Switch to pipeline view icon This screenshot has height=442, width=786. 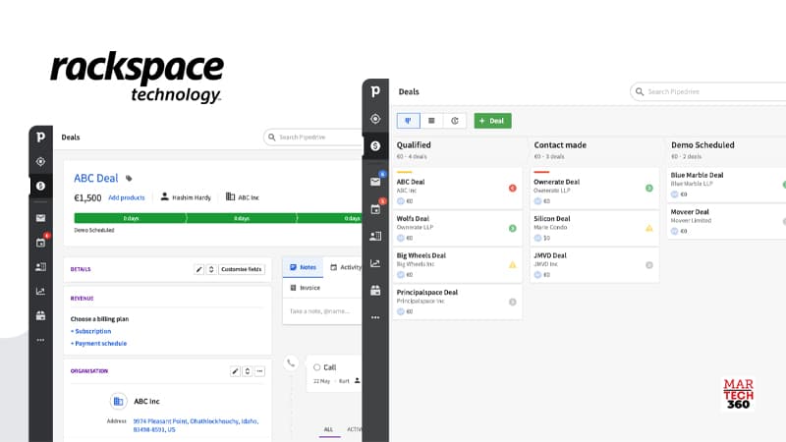pos(408,121)
